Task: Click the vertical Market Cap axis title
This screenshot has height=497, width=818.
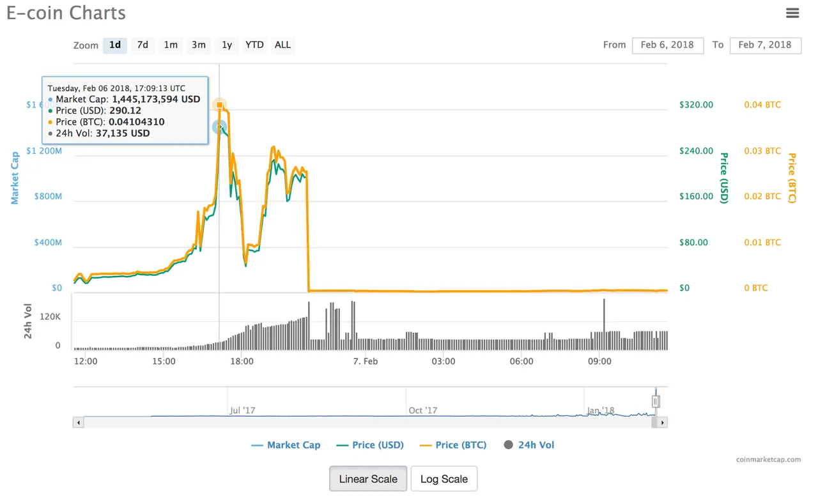Action: 15,178
